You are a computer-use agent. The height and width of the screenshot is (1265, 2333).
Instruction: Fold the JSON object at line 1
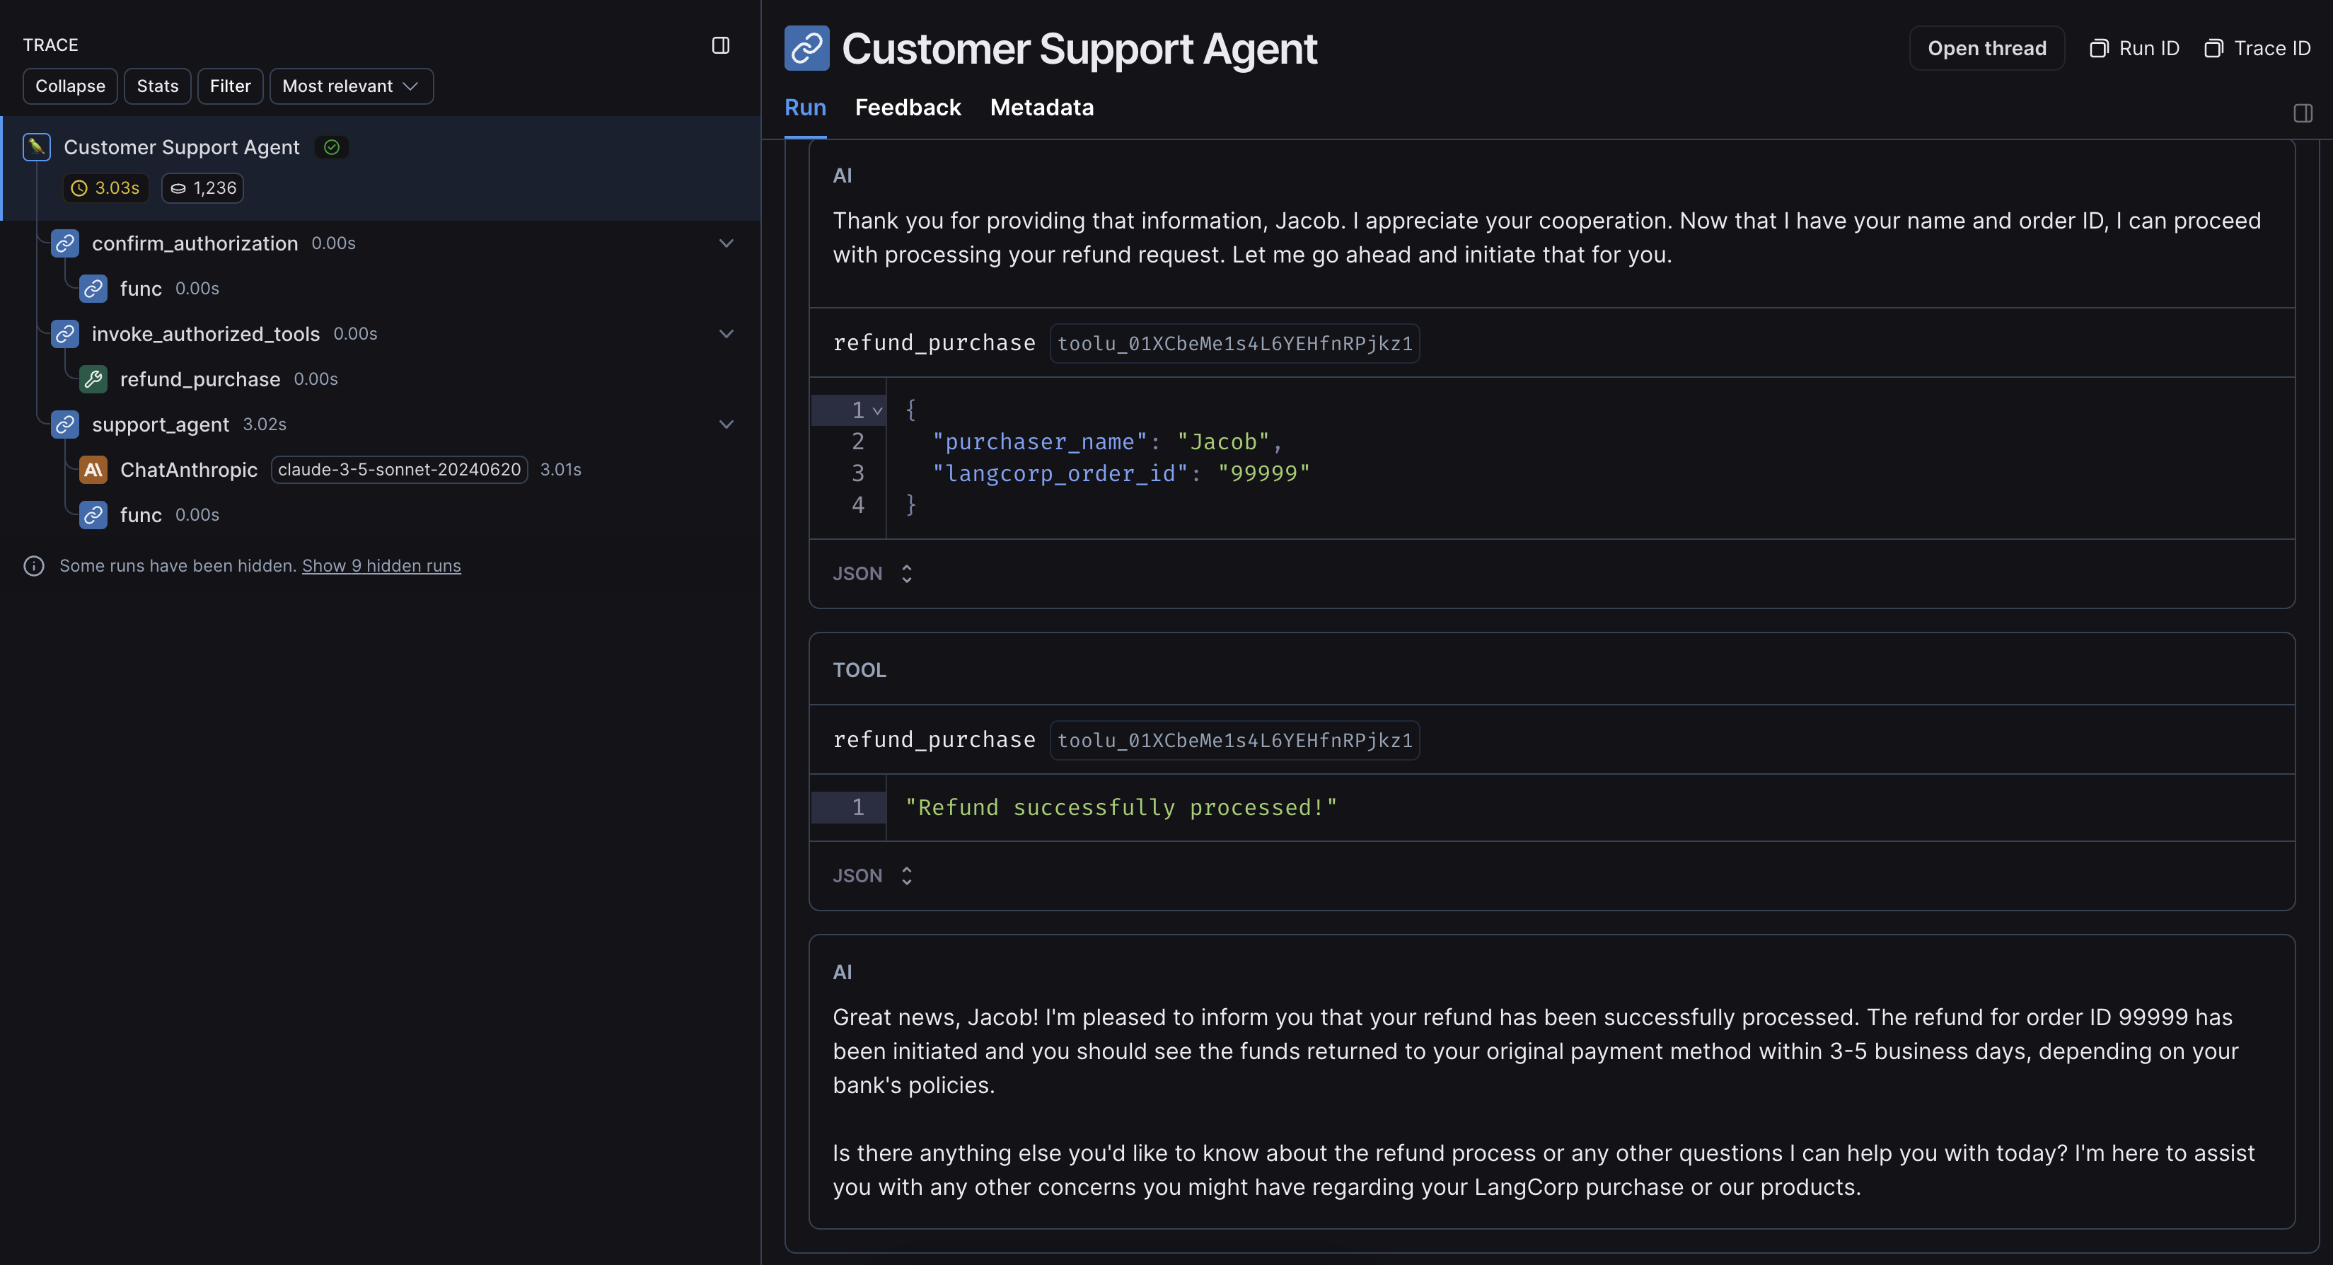point(876,411)
